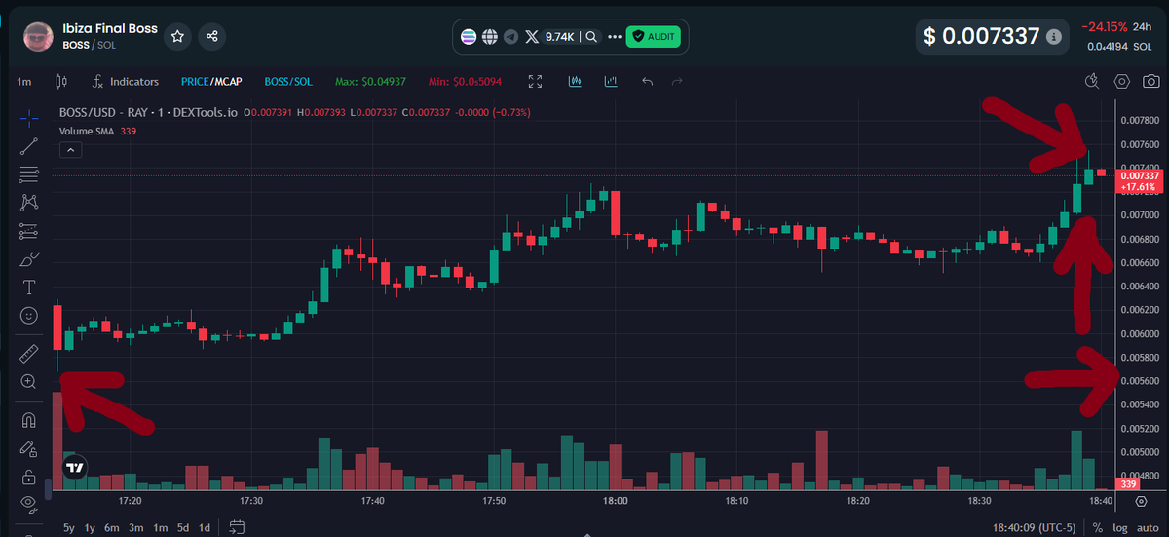1169x537 pixels.
Task: Click the Min price label
Action: coord(467,82)
